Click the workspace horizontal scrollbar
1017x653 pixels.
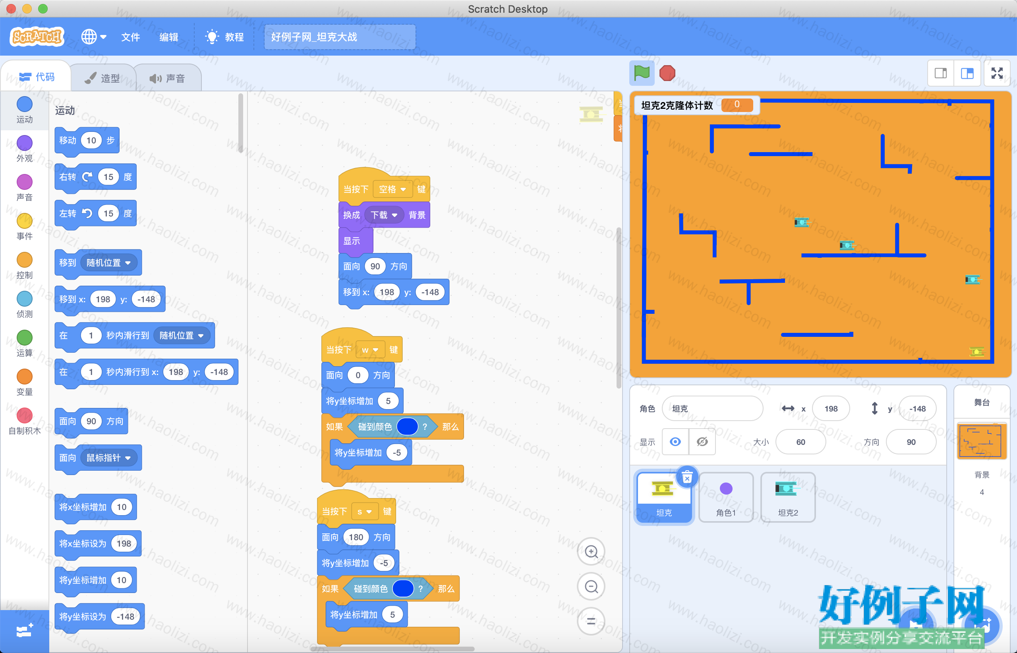pyautogui.click(x=392, y=649)
